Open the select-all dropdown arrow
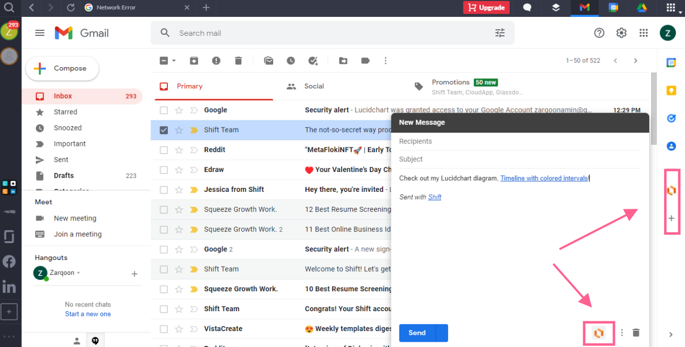 point(174,60)
